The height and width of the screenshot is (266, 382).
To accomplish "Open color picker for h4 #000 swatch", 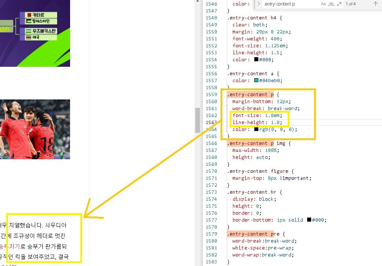I will (x=256, y=59).
